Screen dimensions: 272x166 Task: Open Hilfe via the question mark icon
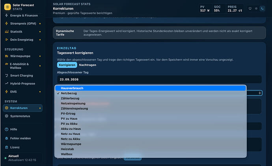point(7,129)
